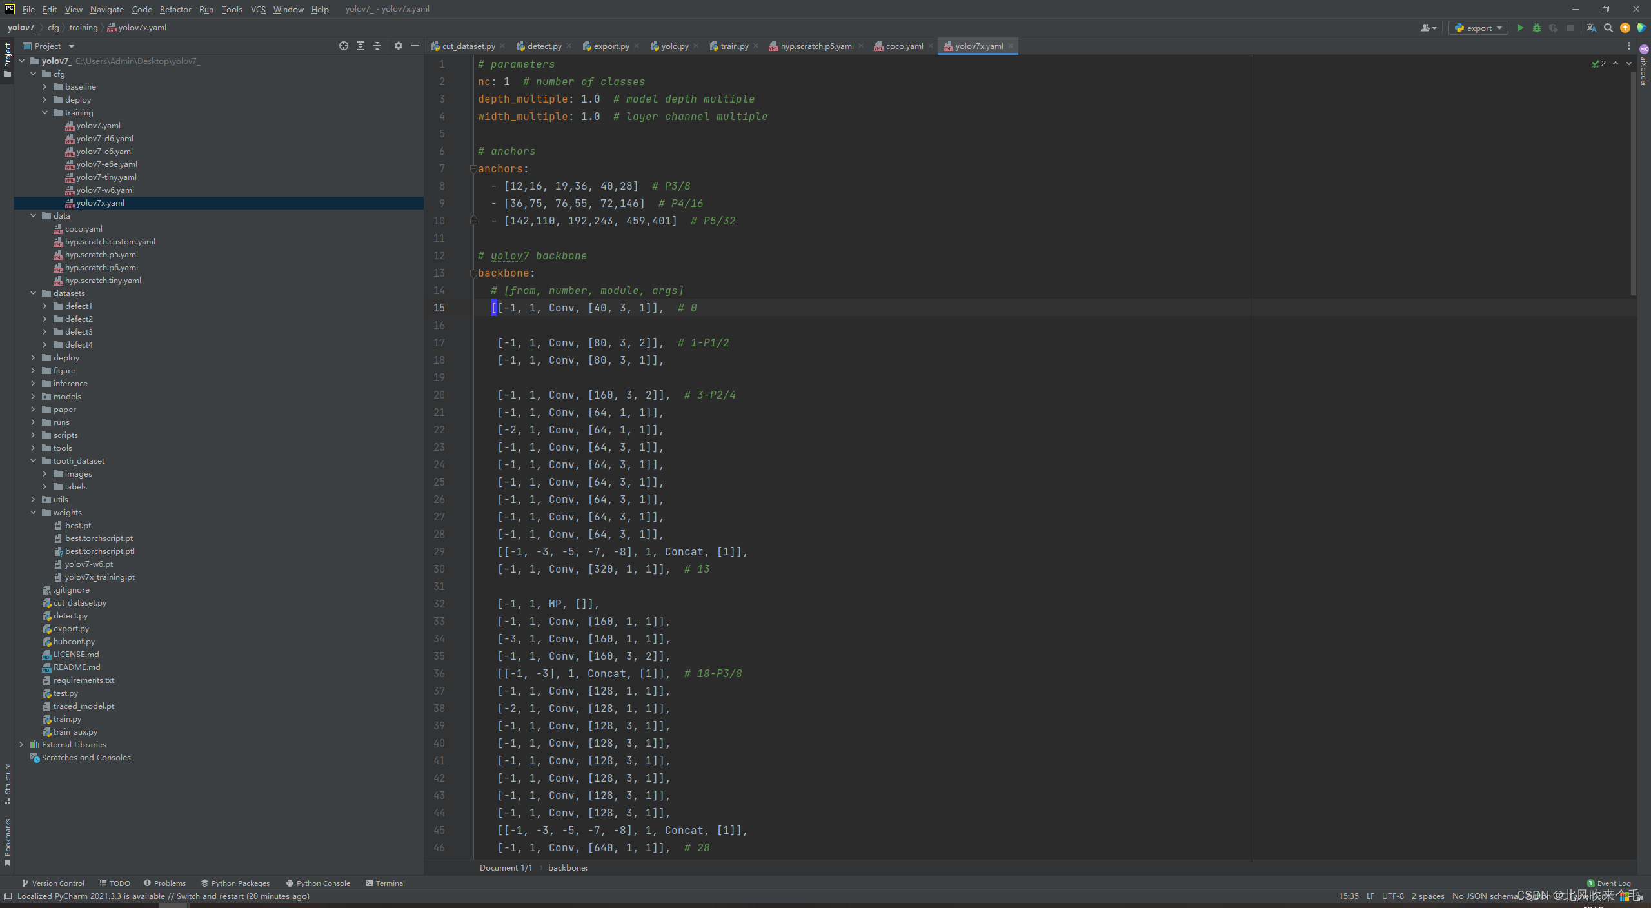Open the Terminal tool window button

coord(385,883)
